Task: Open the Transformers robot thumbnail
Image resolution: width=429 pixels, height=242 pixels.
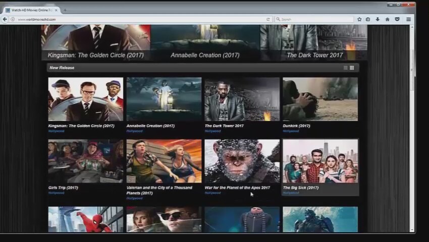Action: 320,219
